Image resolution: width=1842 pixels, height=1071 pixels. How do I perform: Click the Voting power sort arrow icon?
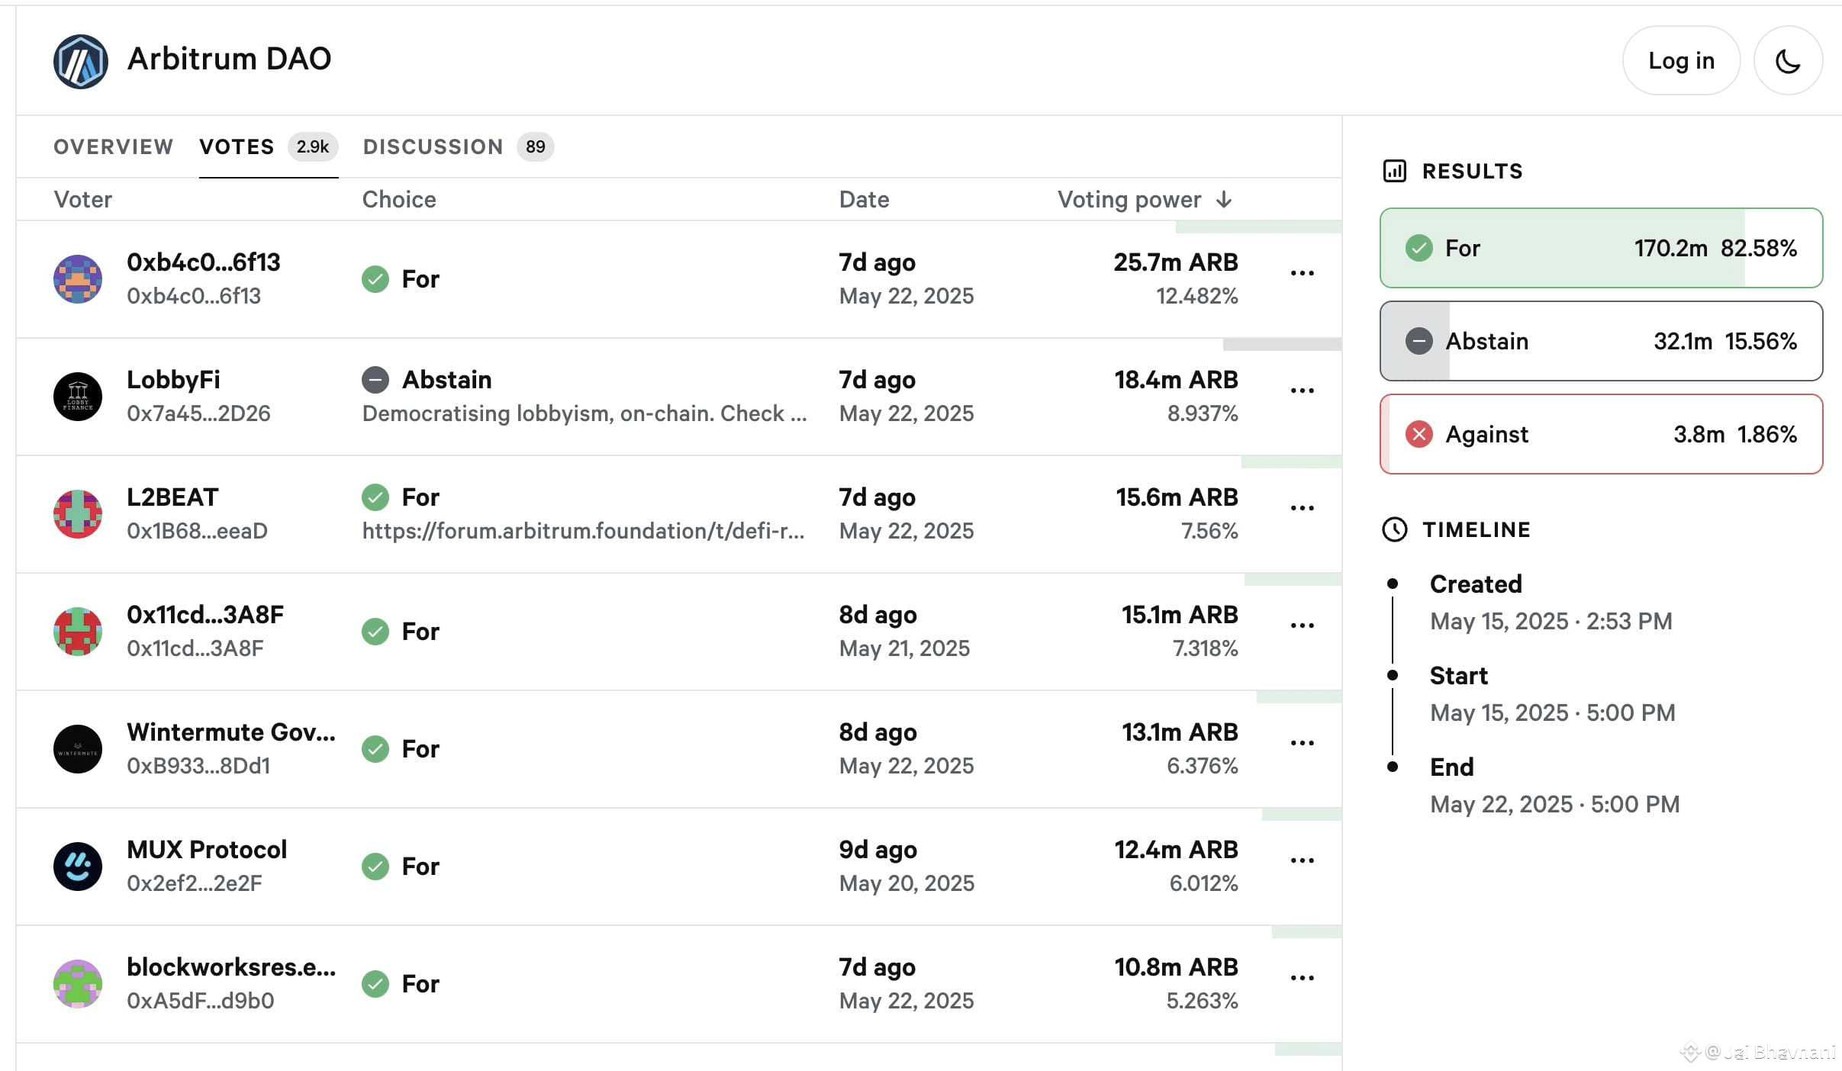[x=1224, y=199]
